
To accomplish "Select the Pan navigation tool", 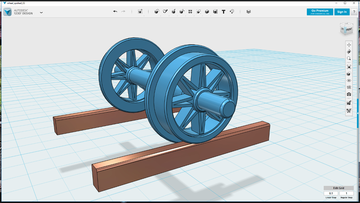I will tap(349, 45).
